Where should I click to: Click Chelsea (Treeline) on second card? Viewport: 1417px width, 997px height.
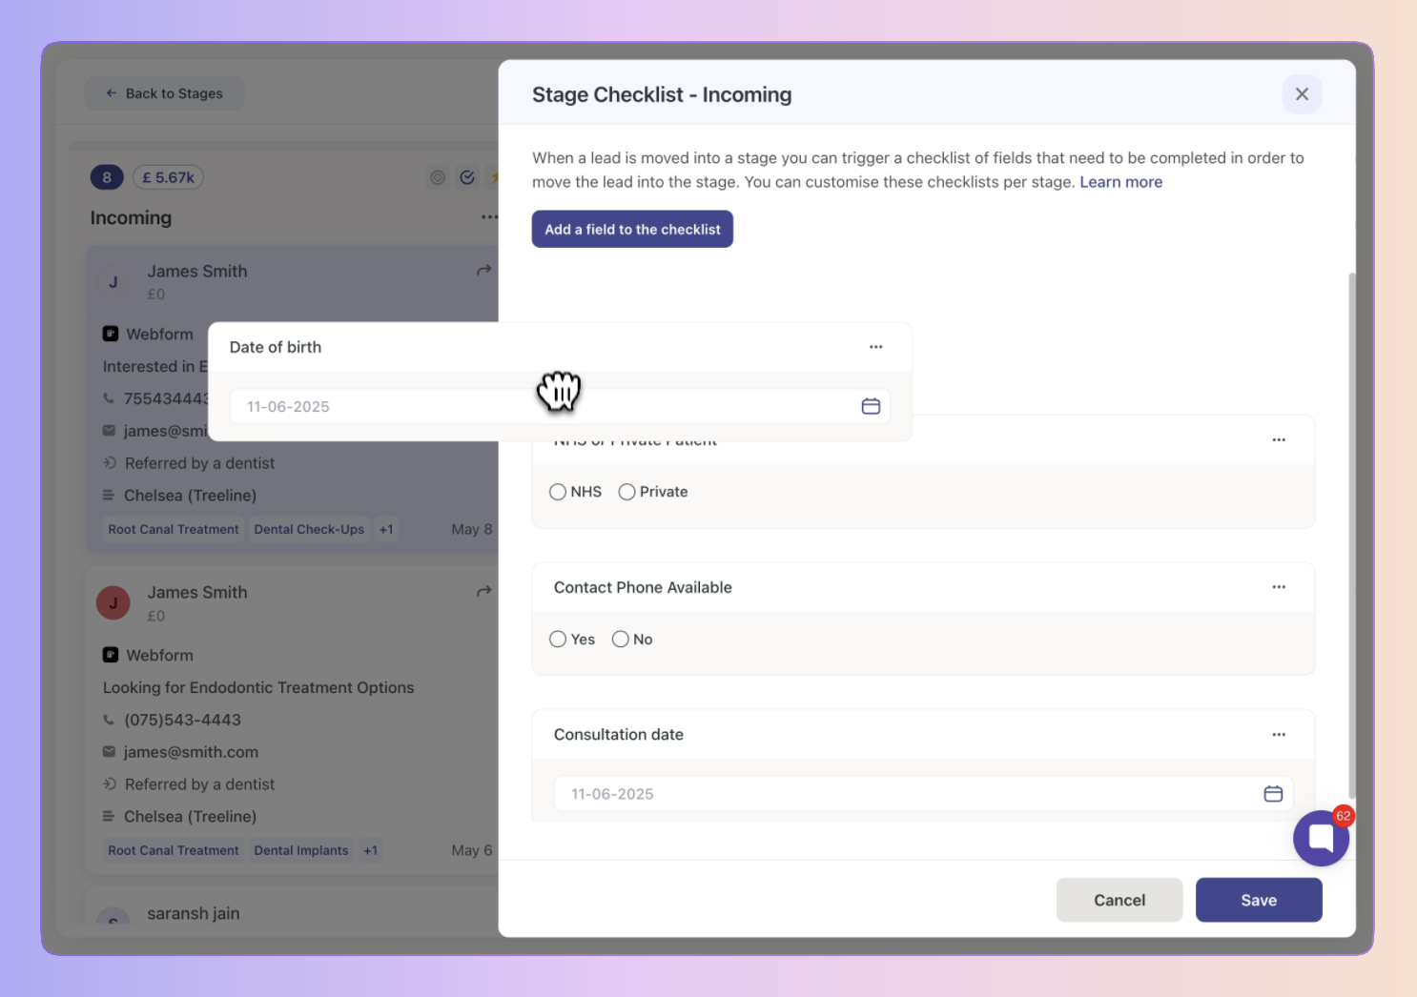pyautogui.click(x=190, y=817)
